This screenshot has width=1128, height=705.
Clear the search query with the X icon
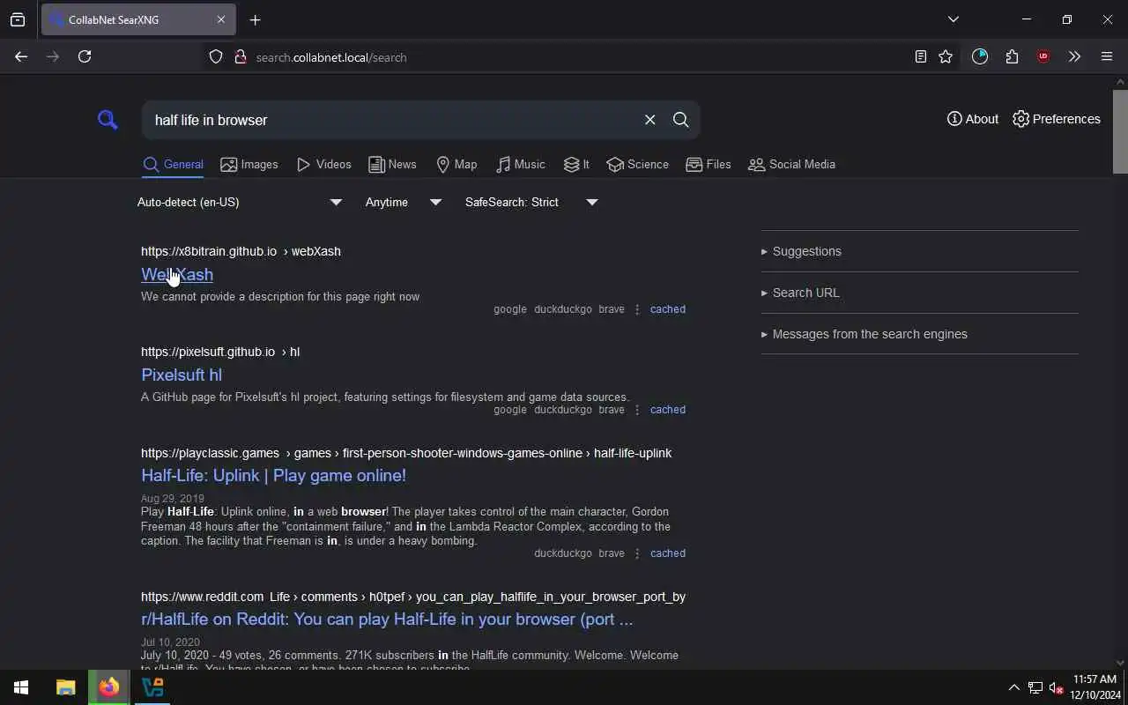pos(649,120)
